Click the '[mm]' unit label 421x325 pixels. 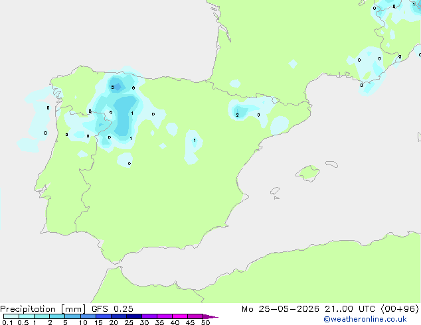pos(74,309)
